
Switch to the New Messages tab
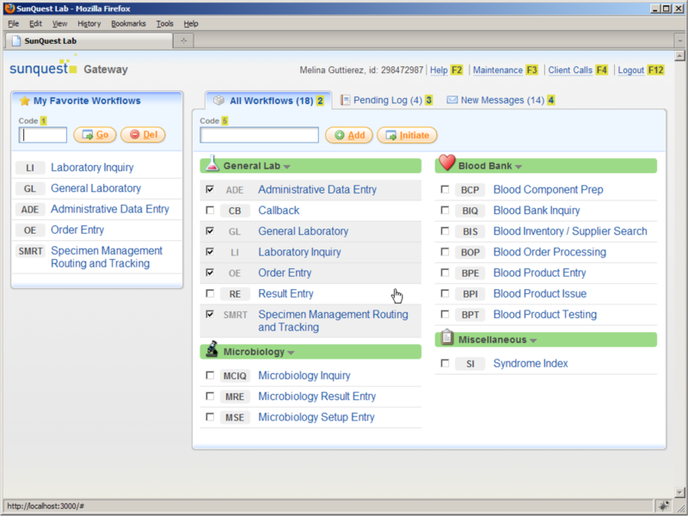(501, 100)
